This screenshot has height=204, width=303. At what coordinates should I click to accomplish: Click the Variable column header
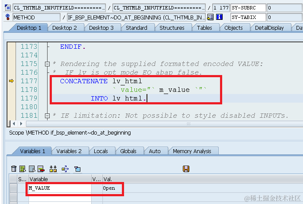click(x=60, y=179)
